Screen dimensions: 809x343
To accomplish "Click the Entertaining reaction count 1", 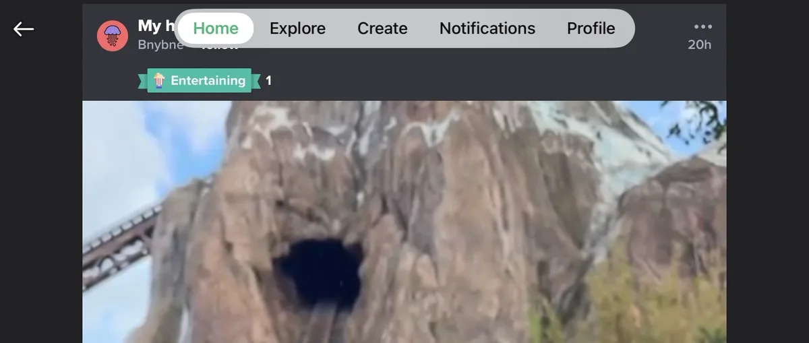I will pyautogui.click(x=268, y=81).
